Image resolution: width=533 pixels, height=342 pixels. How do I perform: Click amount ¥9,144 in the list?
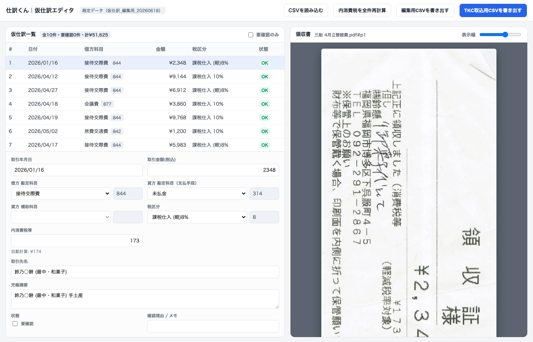177,77
